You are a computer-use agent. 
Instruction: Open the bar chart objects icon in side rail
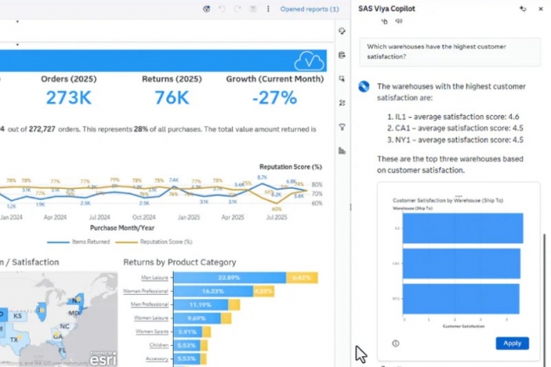(x=342, y=151)
